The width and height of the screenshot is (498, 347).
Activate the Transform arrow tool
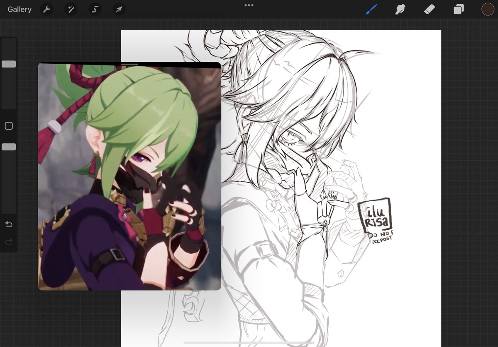(x=119, y=9)
